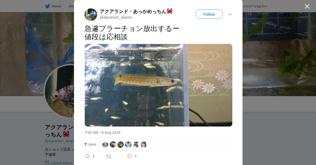Screen dimensions: 316x165
Task: Open the @aquarium_akame handle link
Action: click(116, 17)
